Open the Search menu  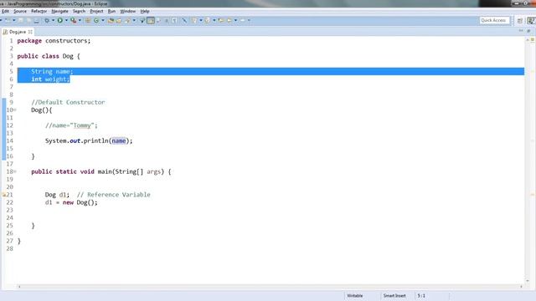(79, 11)
